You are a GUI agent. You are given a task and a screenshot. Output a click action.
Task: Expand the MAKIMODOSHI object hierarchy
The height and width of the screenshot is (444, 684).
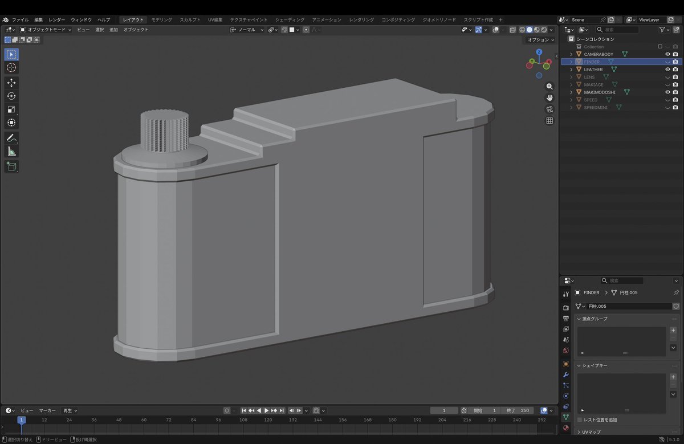[571, 92]
